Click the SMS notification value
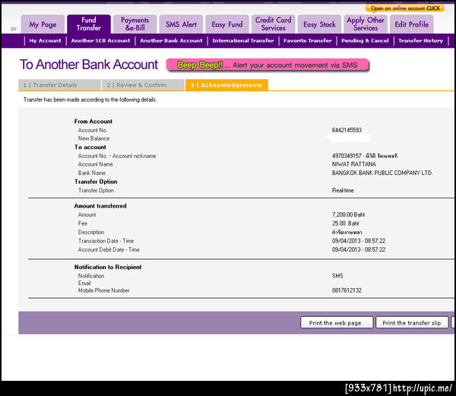The height and width of the screenshot is (396, 456). tap(337, 276)
